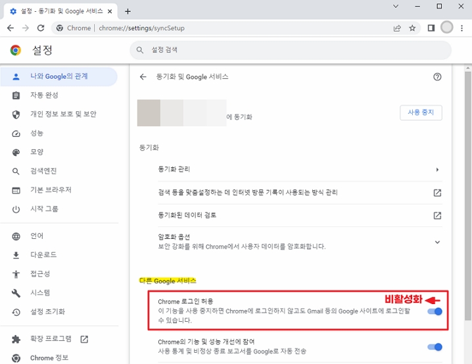Toggle the Chrome 로그인 허용 switch
The height and width of the screenshot is (364, 472).
(435, 311)
